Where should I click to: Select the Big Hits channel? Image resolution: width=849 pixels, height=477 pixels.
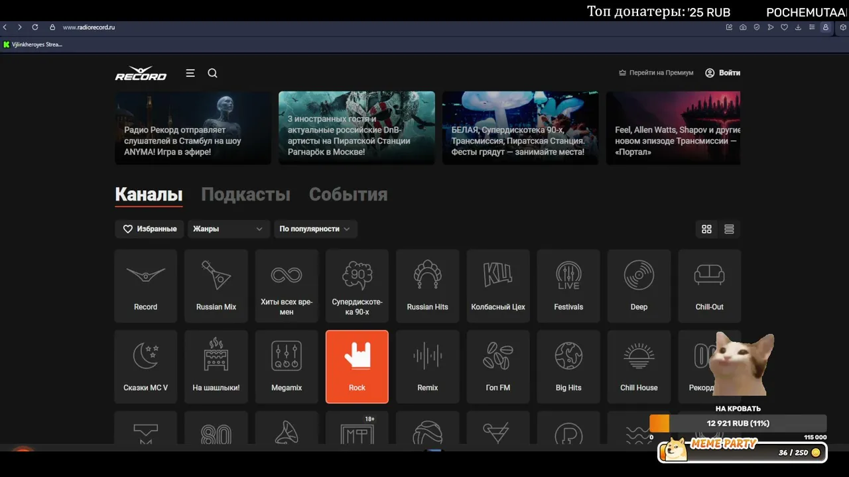(568, 366)
